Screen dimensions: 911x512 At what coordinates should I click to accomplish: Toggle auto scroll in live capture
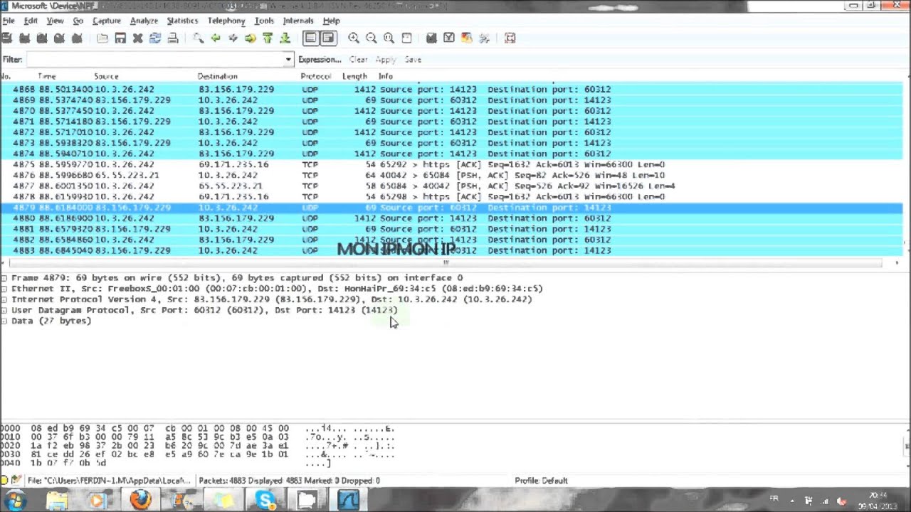click(328, 38)
